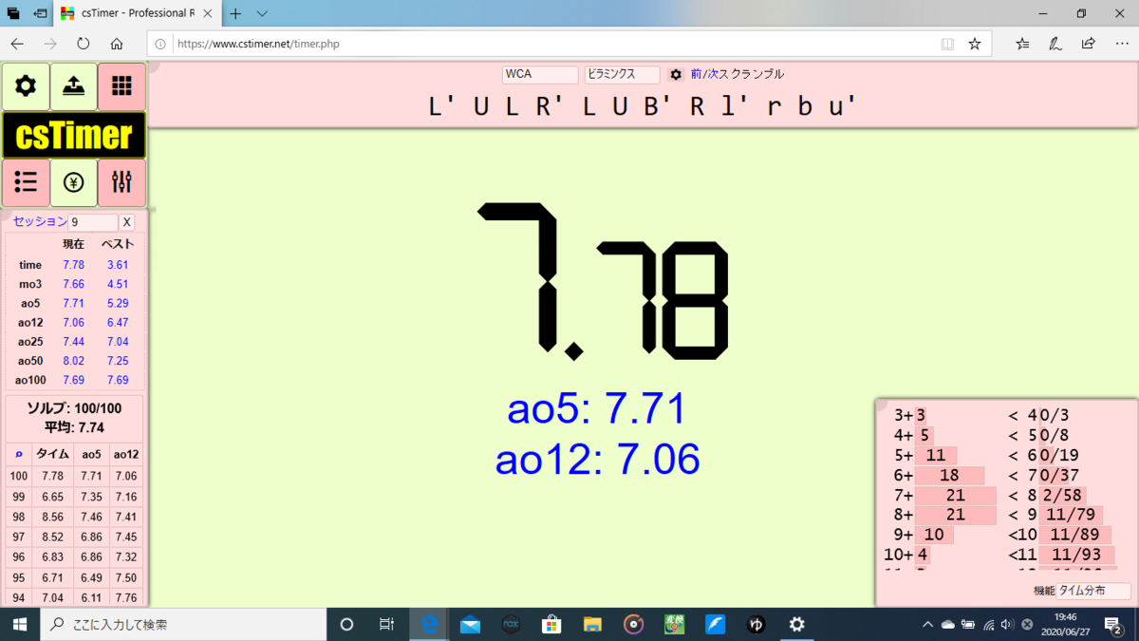Click the 前 previous scramble link
Viewport: 1139px width, 641px height.
[x=696, y=74]
